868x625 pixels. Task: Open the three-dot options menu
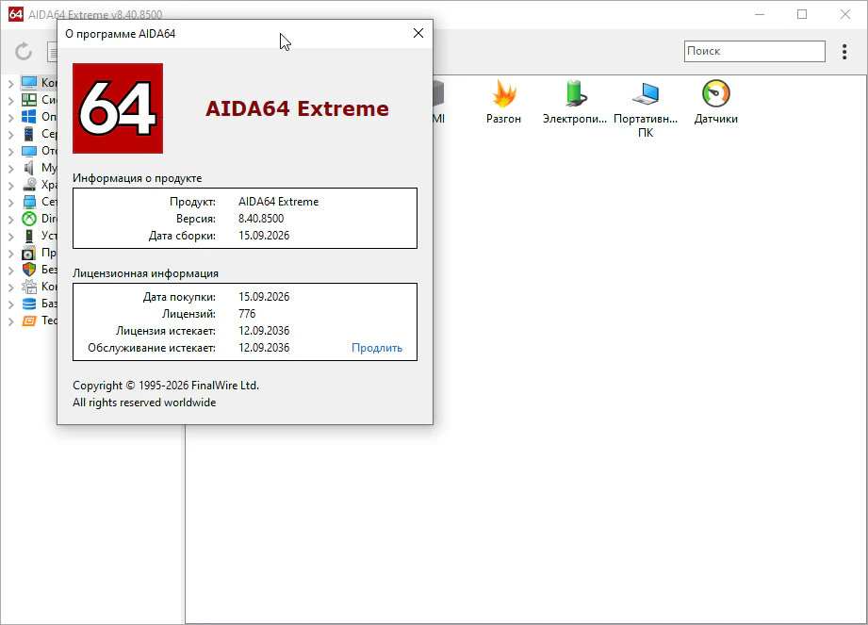[x=844, y=52]
